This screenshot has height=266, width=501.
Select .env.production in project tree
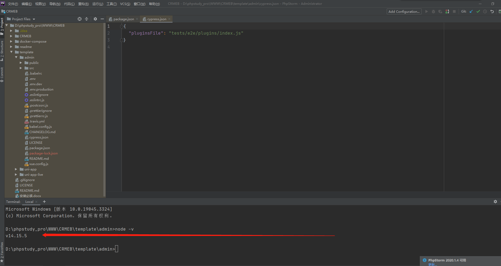click(x=41, y=89)
